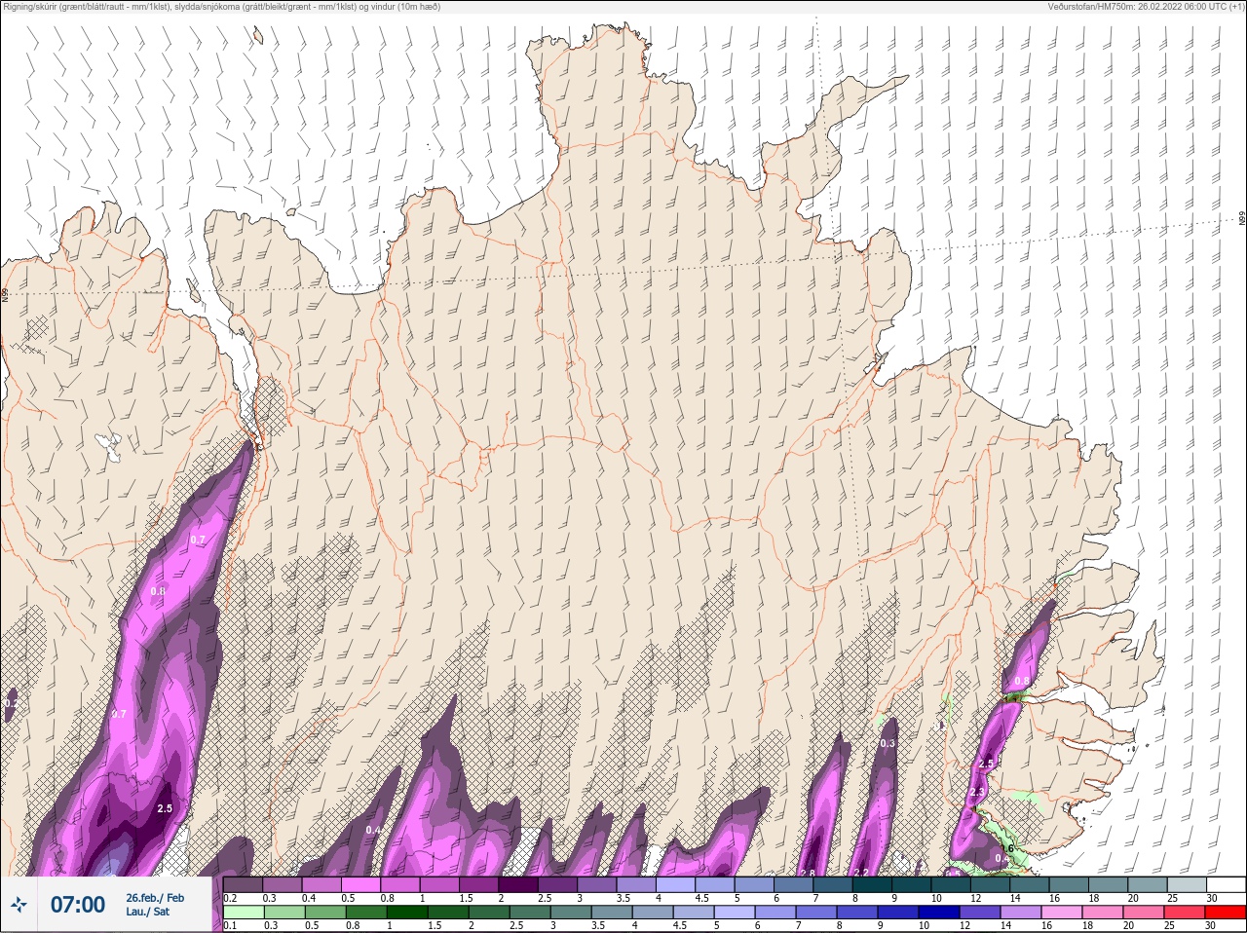1247x933 pixels.
Task: Click the 'Lau./ Sat' weekday label
Action: [x=146, y=912]
